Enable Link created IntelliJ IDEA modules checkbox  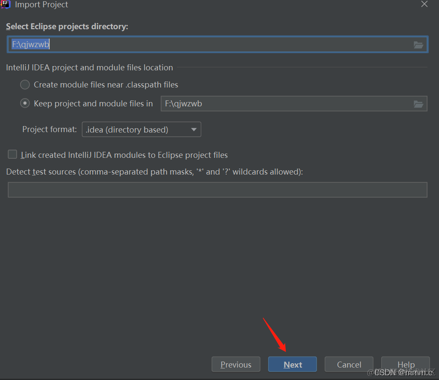point(12,154)
